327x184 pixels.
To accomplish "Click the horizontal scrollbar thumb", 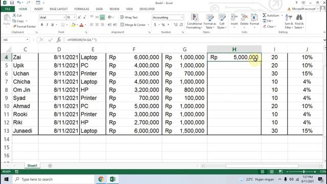I will click(x=262, y=166).
